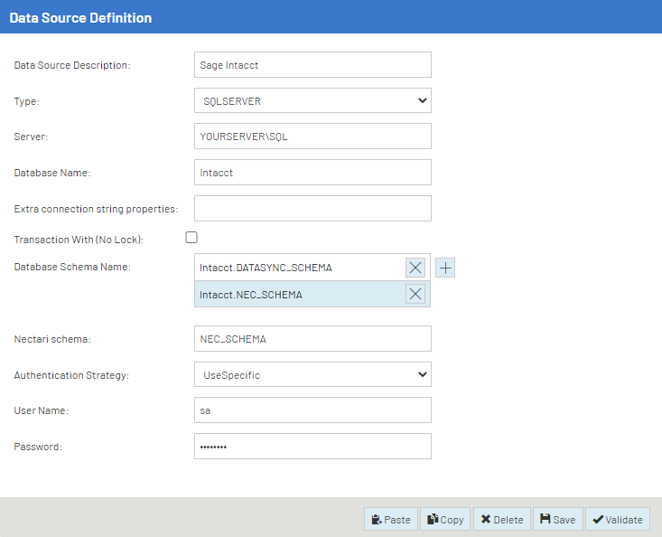Save the data source definition
662x537 pixels.
557,520
